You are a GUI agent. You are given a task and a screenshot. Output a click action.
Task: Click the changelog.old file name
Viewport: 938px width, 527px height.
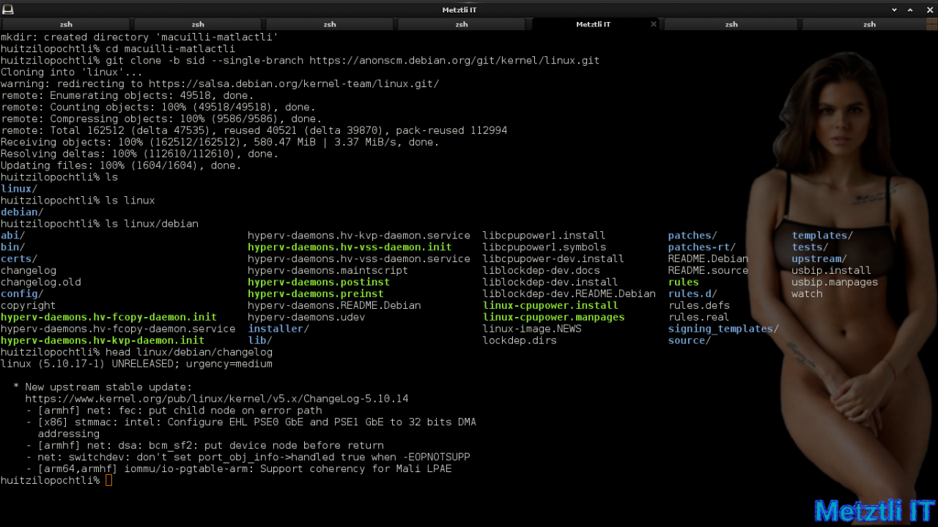41,282
